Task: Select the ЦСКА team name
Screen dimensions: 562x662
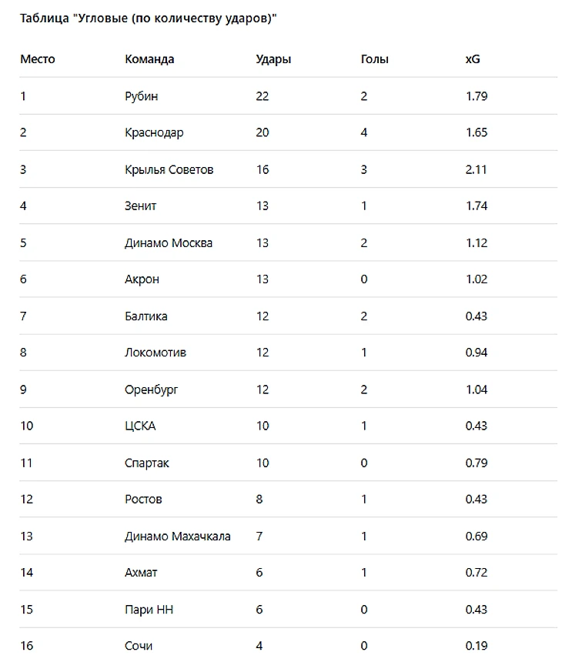Action: coord(140,426)
